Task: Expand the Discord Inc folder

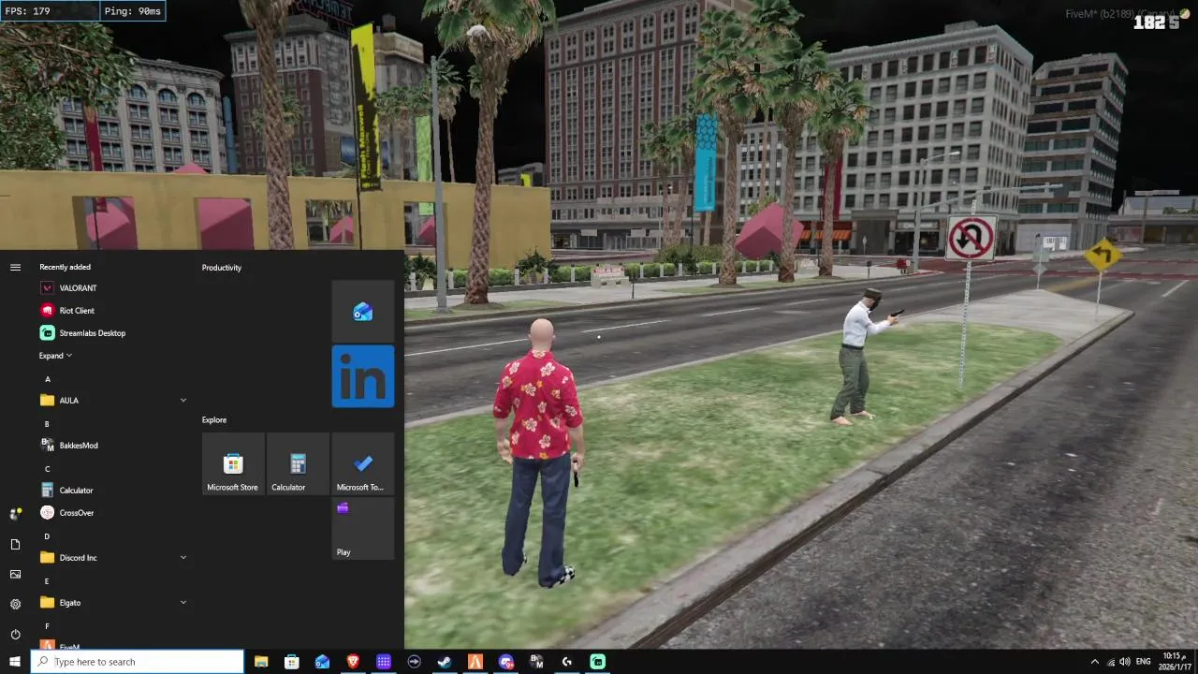Action: coord(112,558)
